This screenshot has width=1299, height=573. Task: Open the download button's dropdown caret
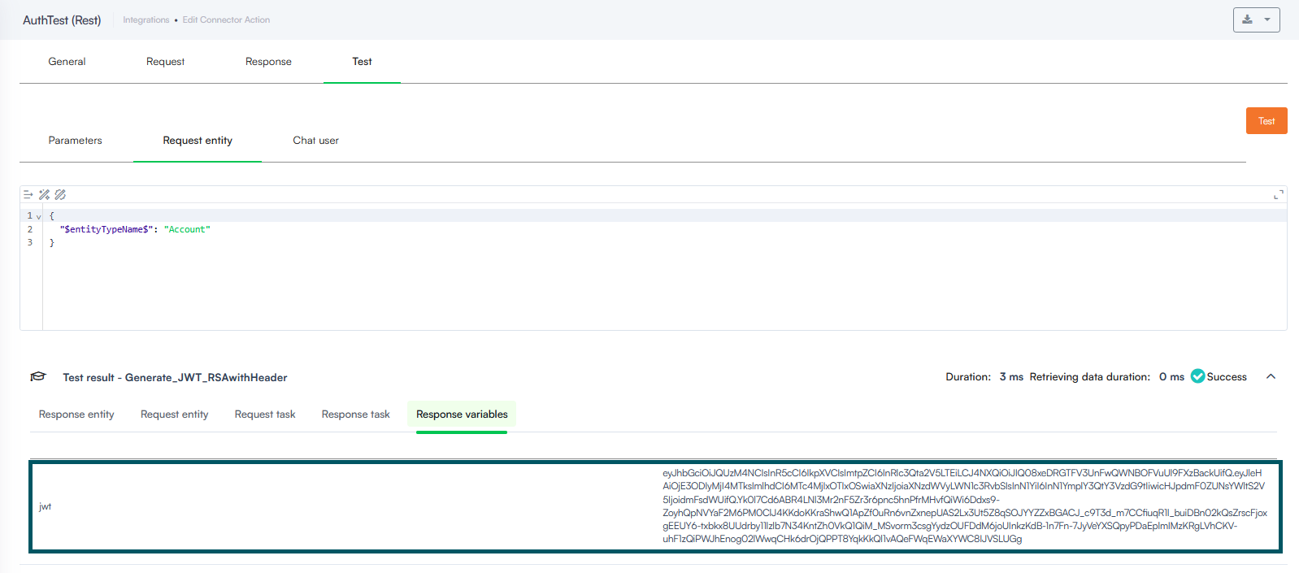pyautogui.click(x=1267, y=20)
